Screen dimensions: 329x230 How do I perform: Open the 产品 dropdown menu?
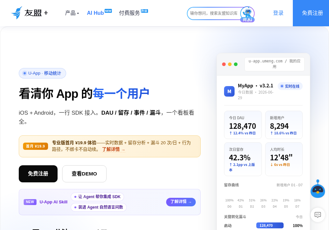pos(72,13)
